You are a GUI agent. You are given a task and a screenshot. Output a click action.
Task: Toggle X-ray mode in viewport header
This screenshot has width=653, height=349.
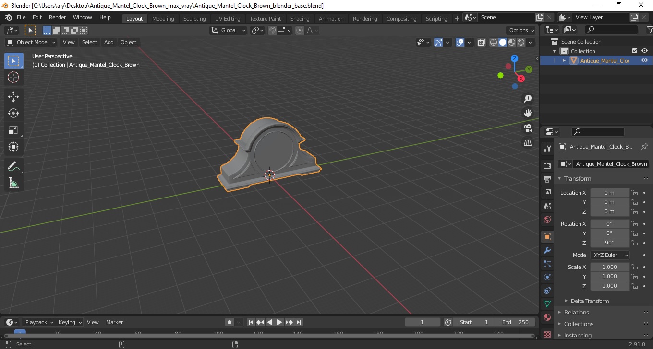coord(482,42)
